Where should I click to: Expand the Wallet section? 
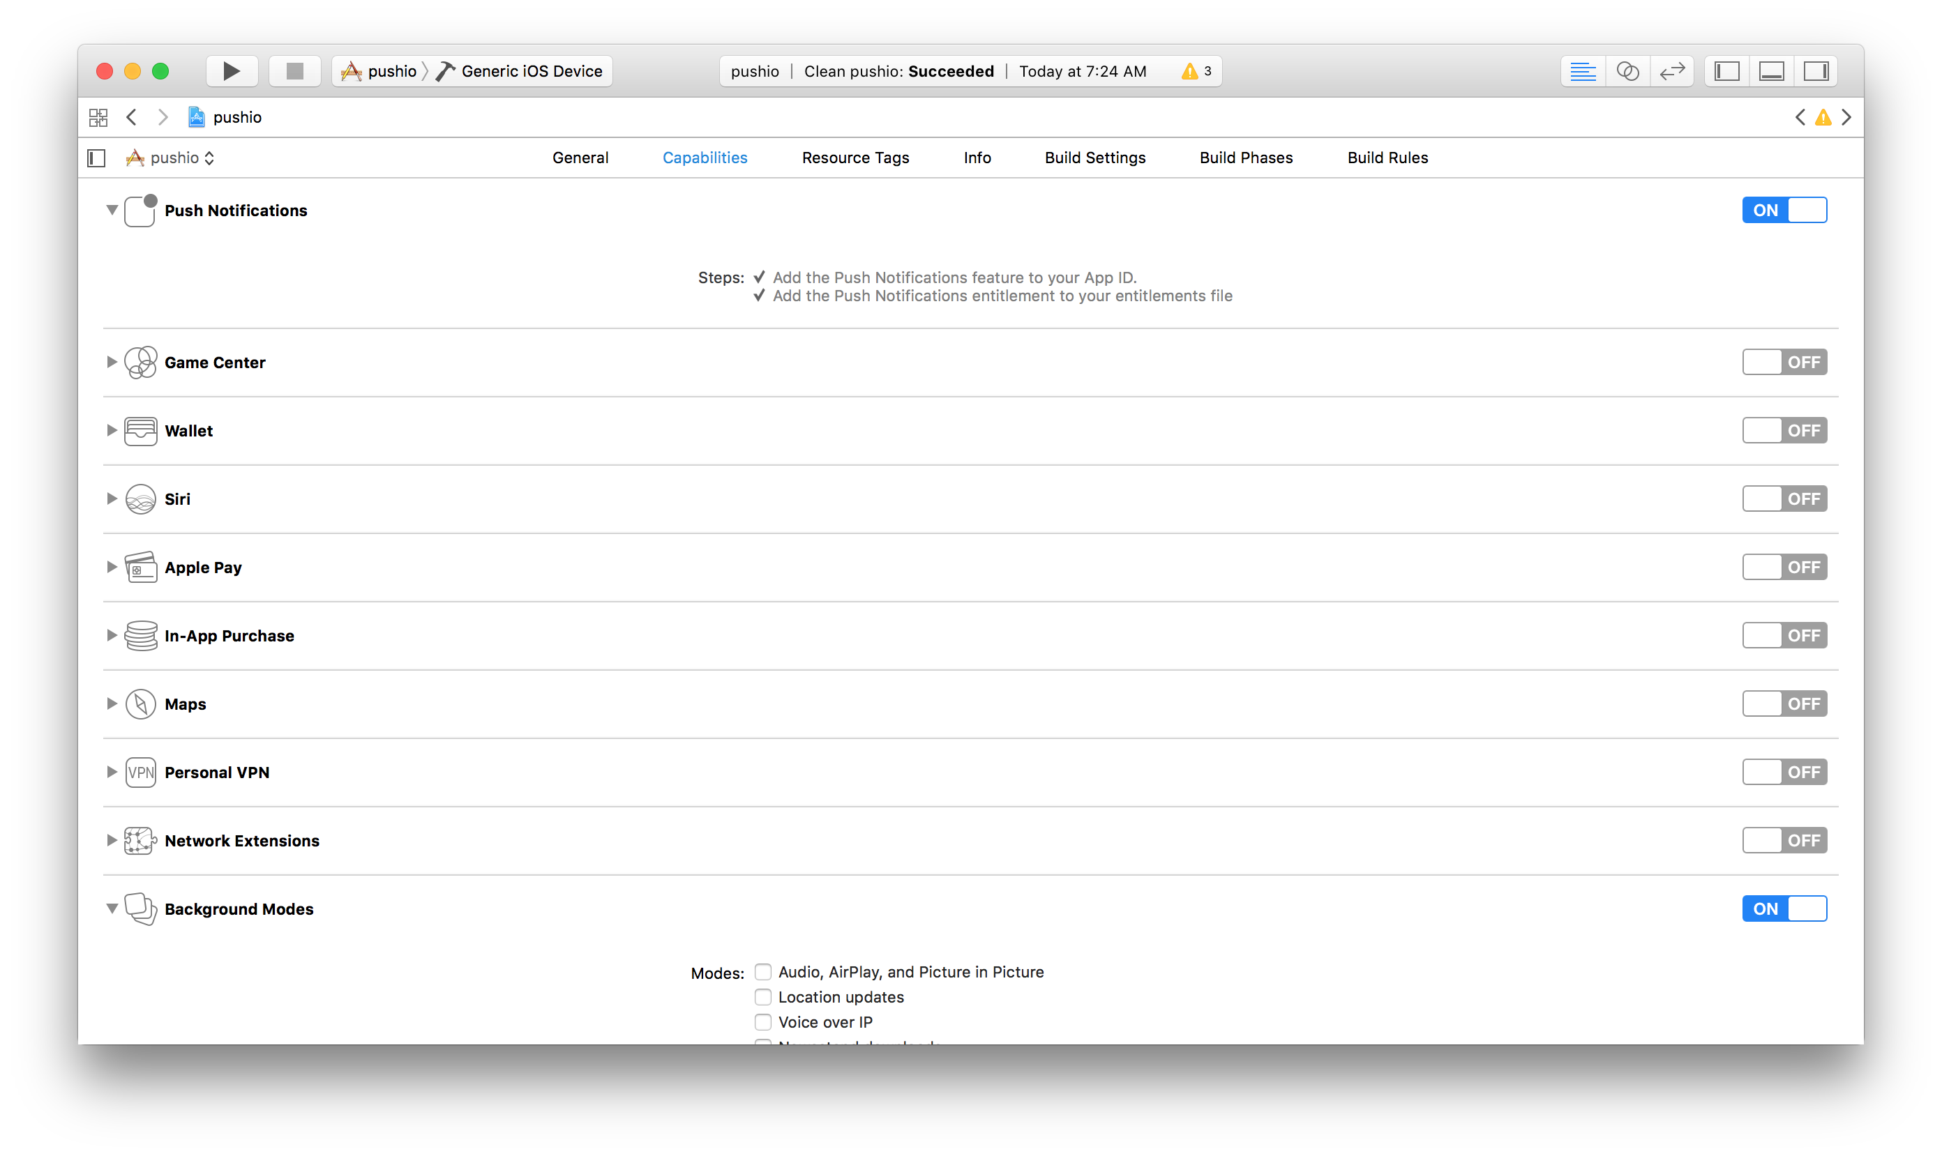112,431
